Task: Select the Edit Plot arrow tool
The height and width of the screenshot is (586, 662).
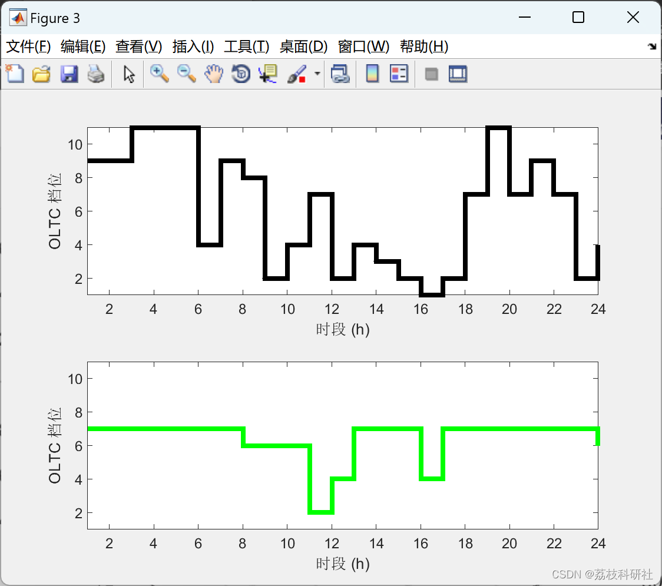Action: [129, 74]
